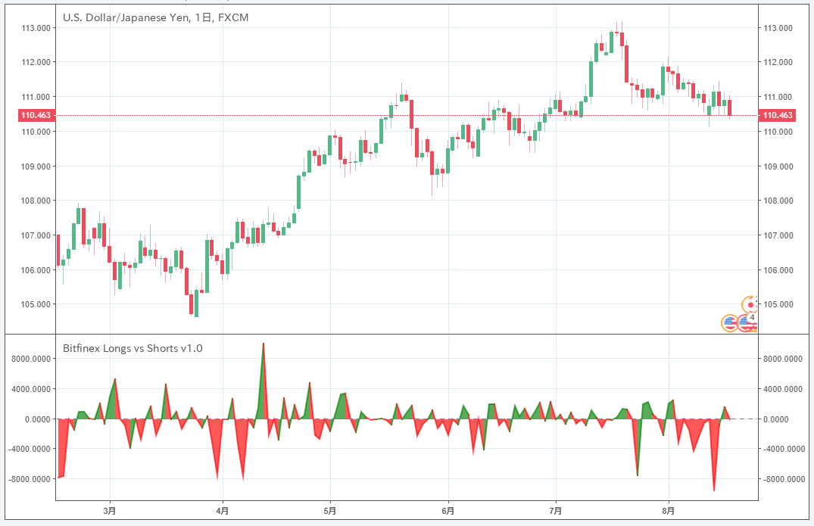The width and height of the screenshot is (814, 526).
Task: Click 107.000 on the left price scale
Action: tap(36, 235)
